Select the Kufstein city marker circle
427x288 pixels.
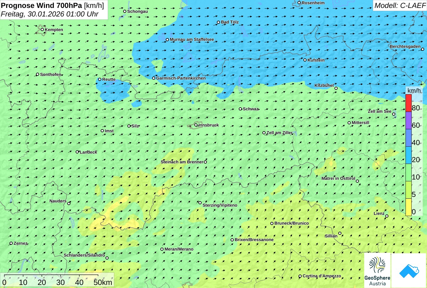(305, 60)
